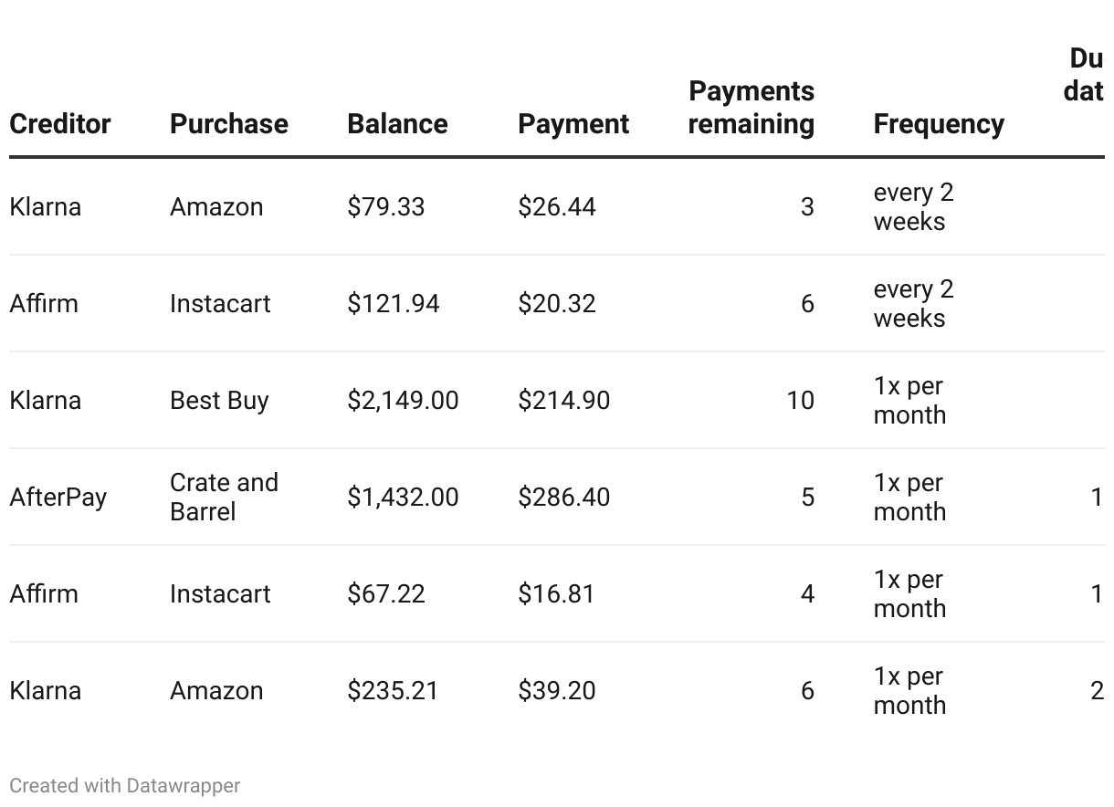The width and height of the screenshot is (1114, 807).
Task: Select the Purchase column header
Action: point(228,124)
